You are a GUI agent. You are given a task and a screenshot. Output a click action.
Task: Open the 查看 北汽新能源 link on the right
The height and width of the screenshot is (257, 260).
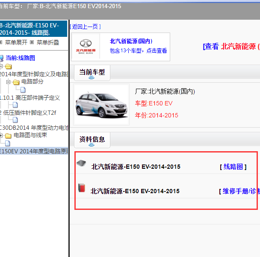pyautogui.click(x=231, y=46)
